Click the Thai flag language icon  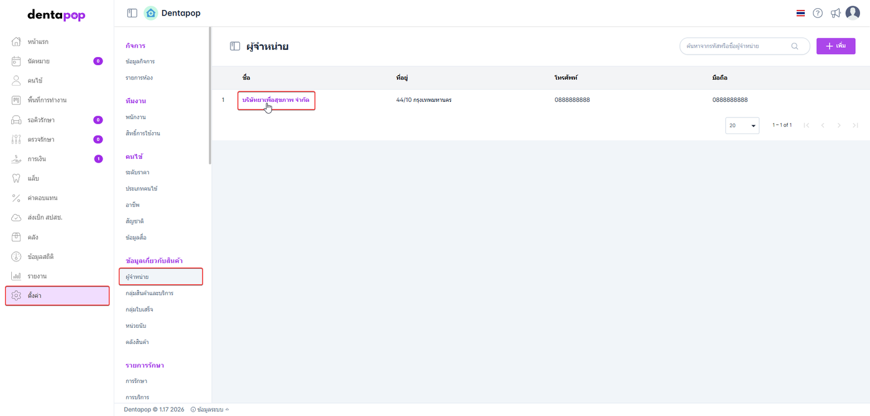[800, 13]
